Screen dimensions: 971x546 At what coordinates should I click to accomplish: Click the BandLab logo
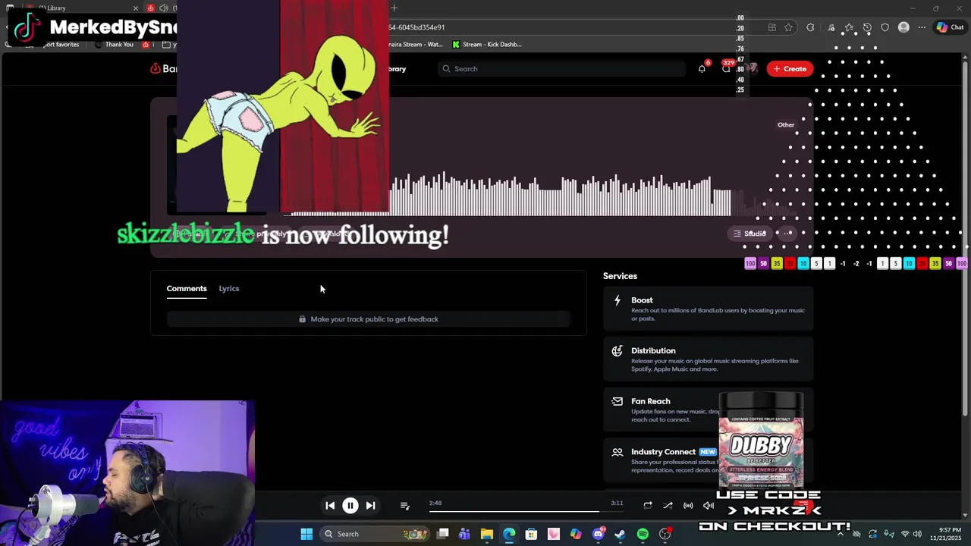[x=163, y=69]
